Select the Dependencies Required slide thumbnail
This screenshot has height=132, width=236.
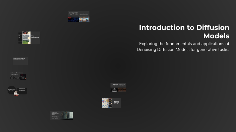20,61
